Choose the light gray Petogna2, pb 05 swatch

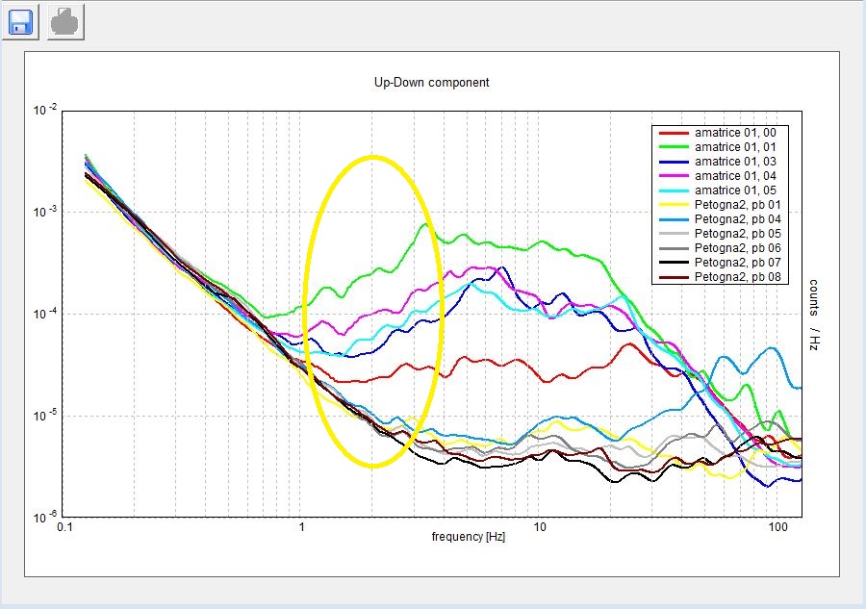pyautogui.click(x=673, y=234)
